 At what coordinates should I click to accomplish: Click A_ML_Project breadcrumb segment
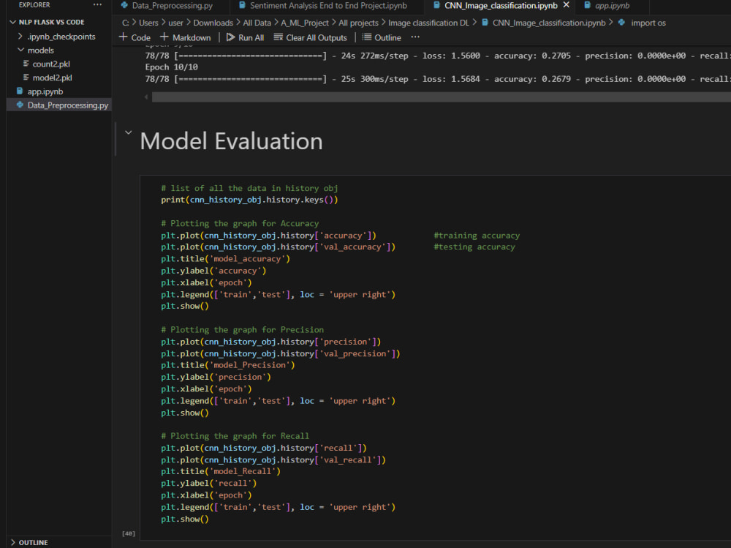tap(304, 23)
